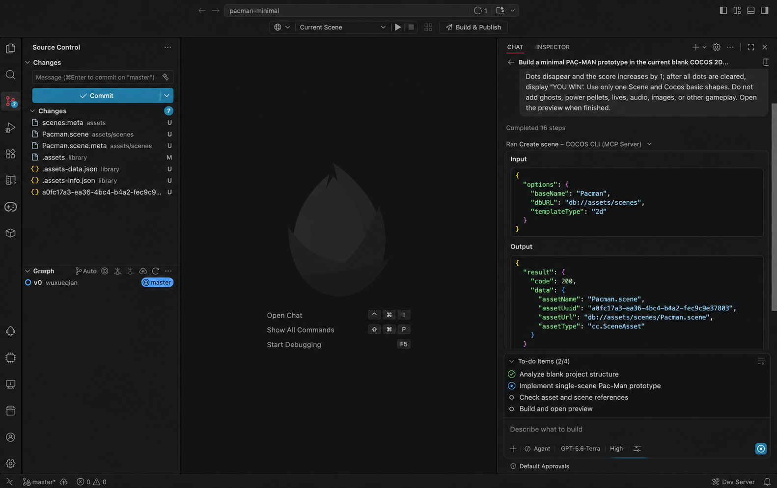Viewport: 777px width, 488px height.
Task: Open the game controller sidebar icon
Action: click(10, 207)
